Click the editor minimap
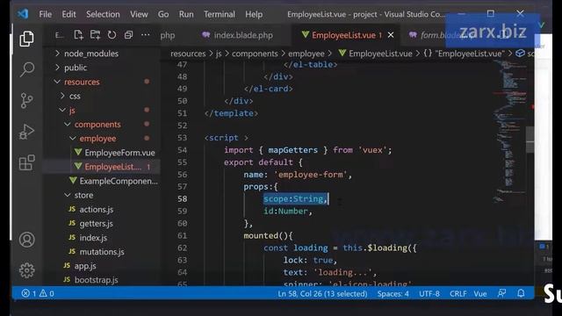Viewport: 562px width, 316px height. (509, 133)
